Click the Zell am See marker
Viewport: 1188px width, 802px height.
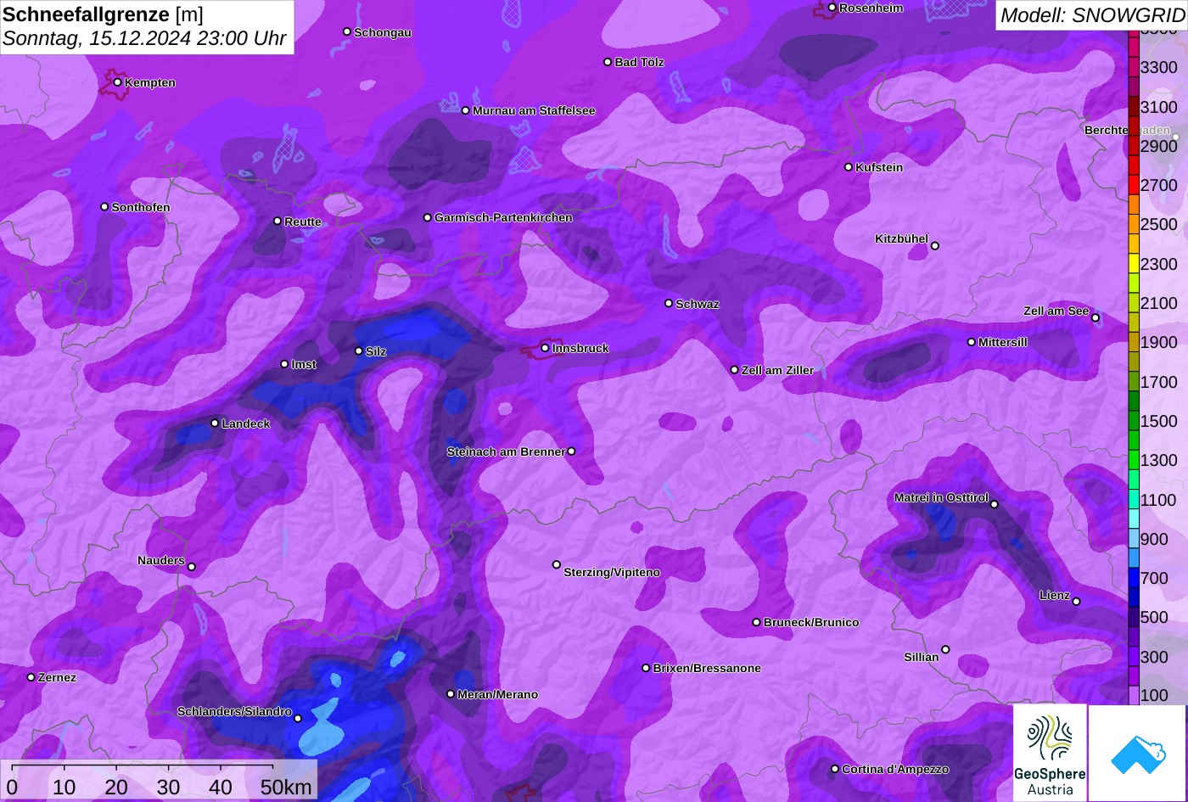1096,318
